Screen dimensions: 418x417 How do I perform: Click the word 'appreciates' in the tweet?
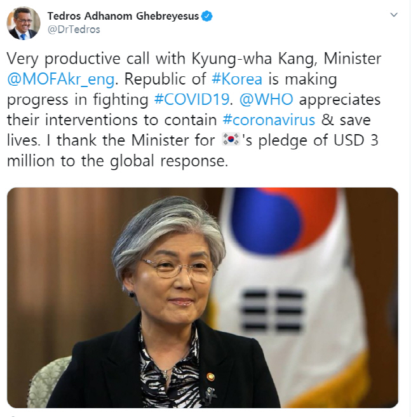point(340,100)
